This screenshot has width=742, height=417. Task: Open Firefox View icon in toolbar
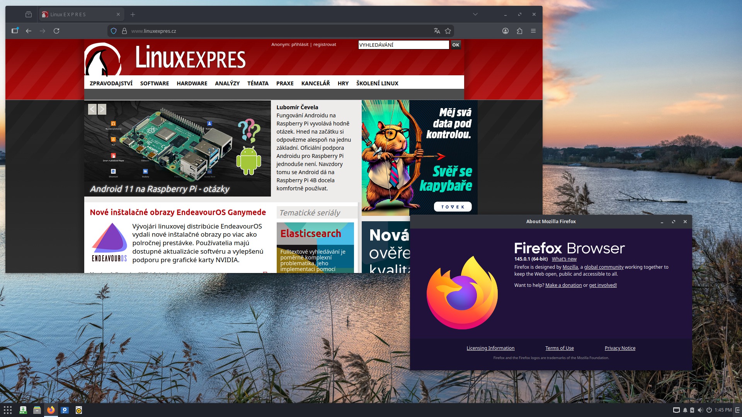[29, 14]
